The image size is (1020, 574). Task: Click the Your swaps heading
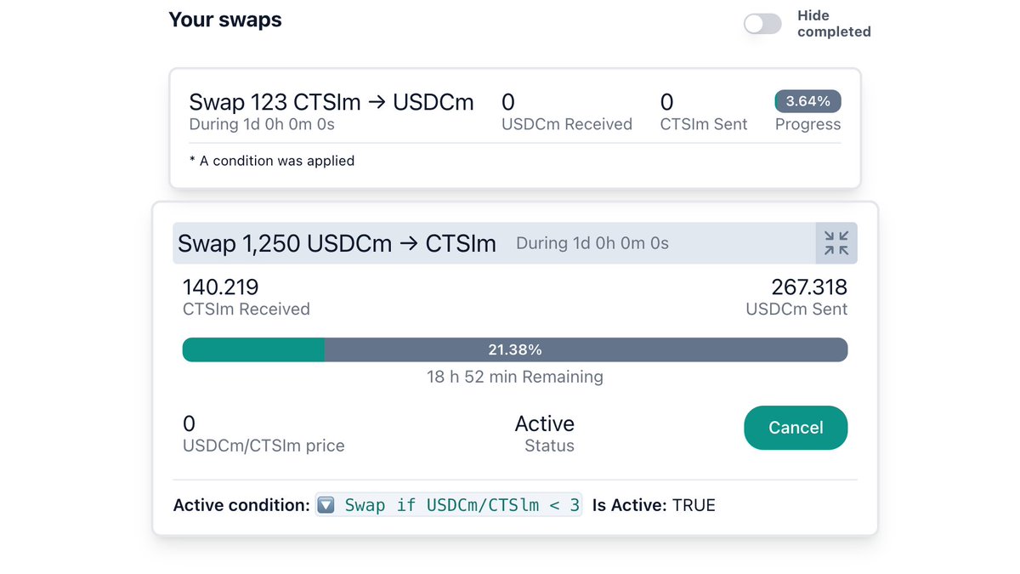(225, 20)
